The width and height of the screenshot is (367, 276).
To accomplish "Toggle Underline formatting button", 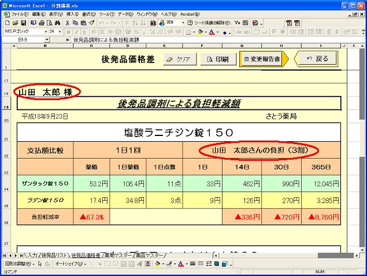I will point(84,32).
